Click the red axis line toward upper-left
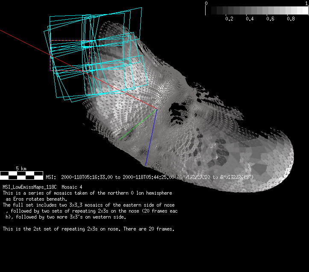Image resolution: width=309 pixels, height=272 pixels. pos(79,69)
